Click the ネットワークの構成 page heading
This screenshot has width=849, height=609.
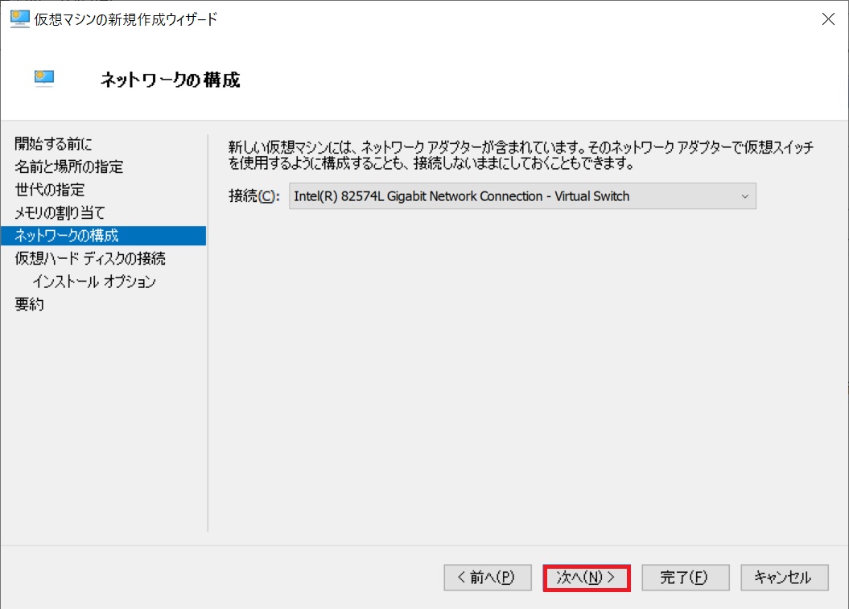click(171, 80)
